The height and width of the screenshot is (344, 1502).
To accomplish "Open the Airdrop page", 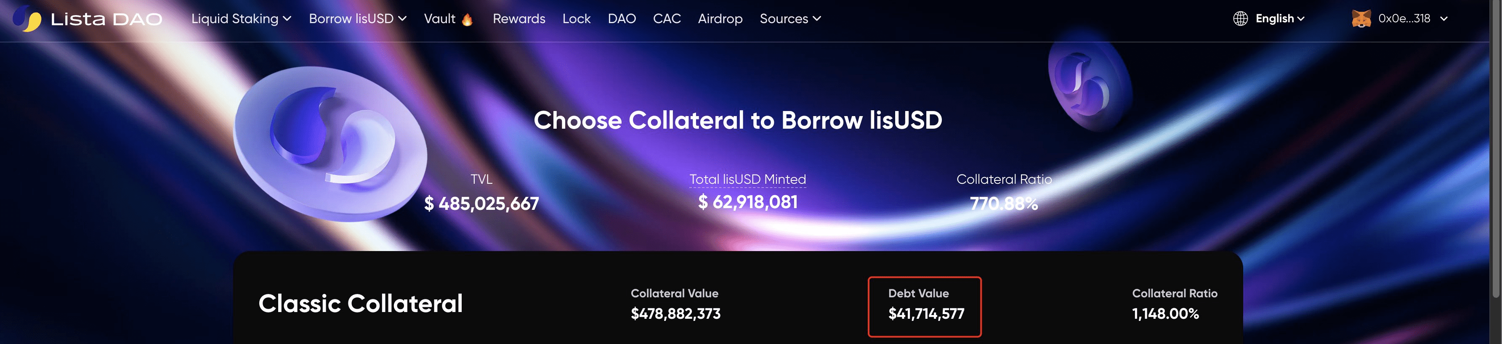I will pos(720,19).
